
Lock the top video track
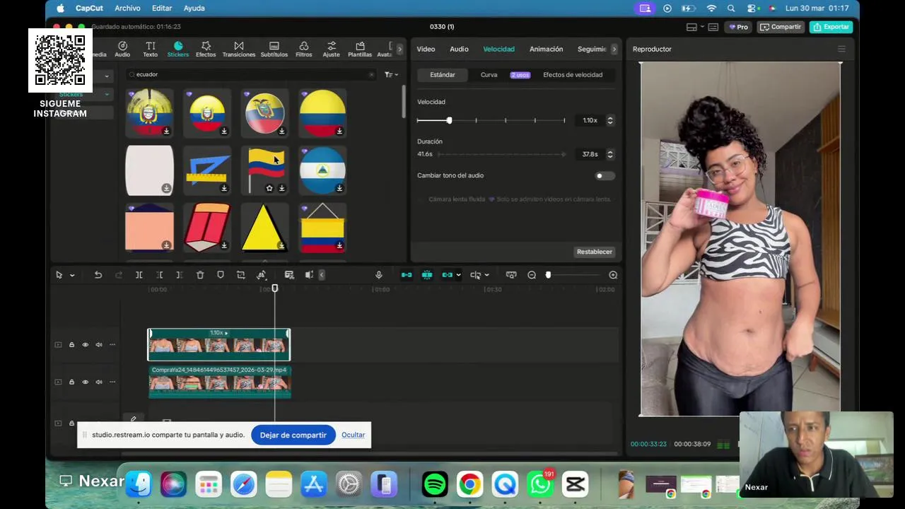pyautogui.click(x=71, y=345)
